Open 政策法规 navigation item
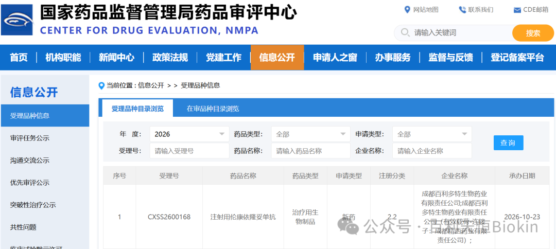 [x=170, y=58]
